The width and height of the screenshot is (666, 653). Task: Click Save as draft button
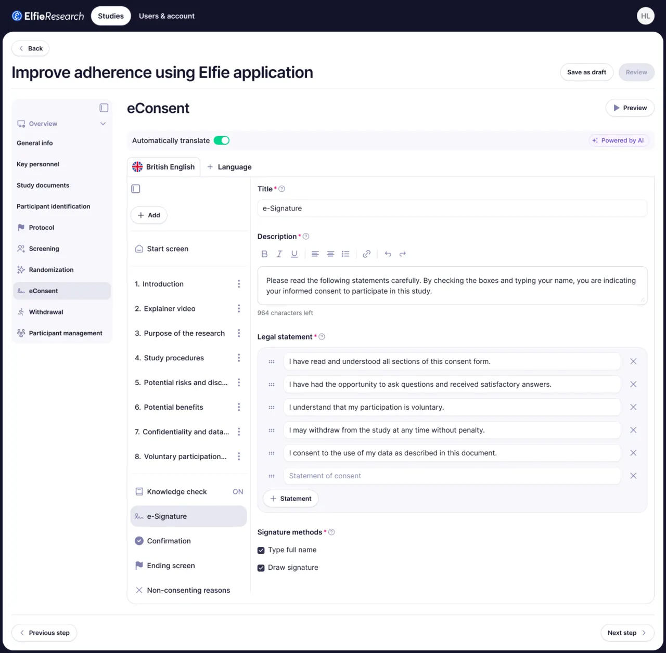tap(587, 72)
